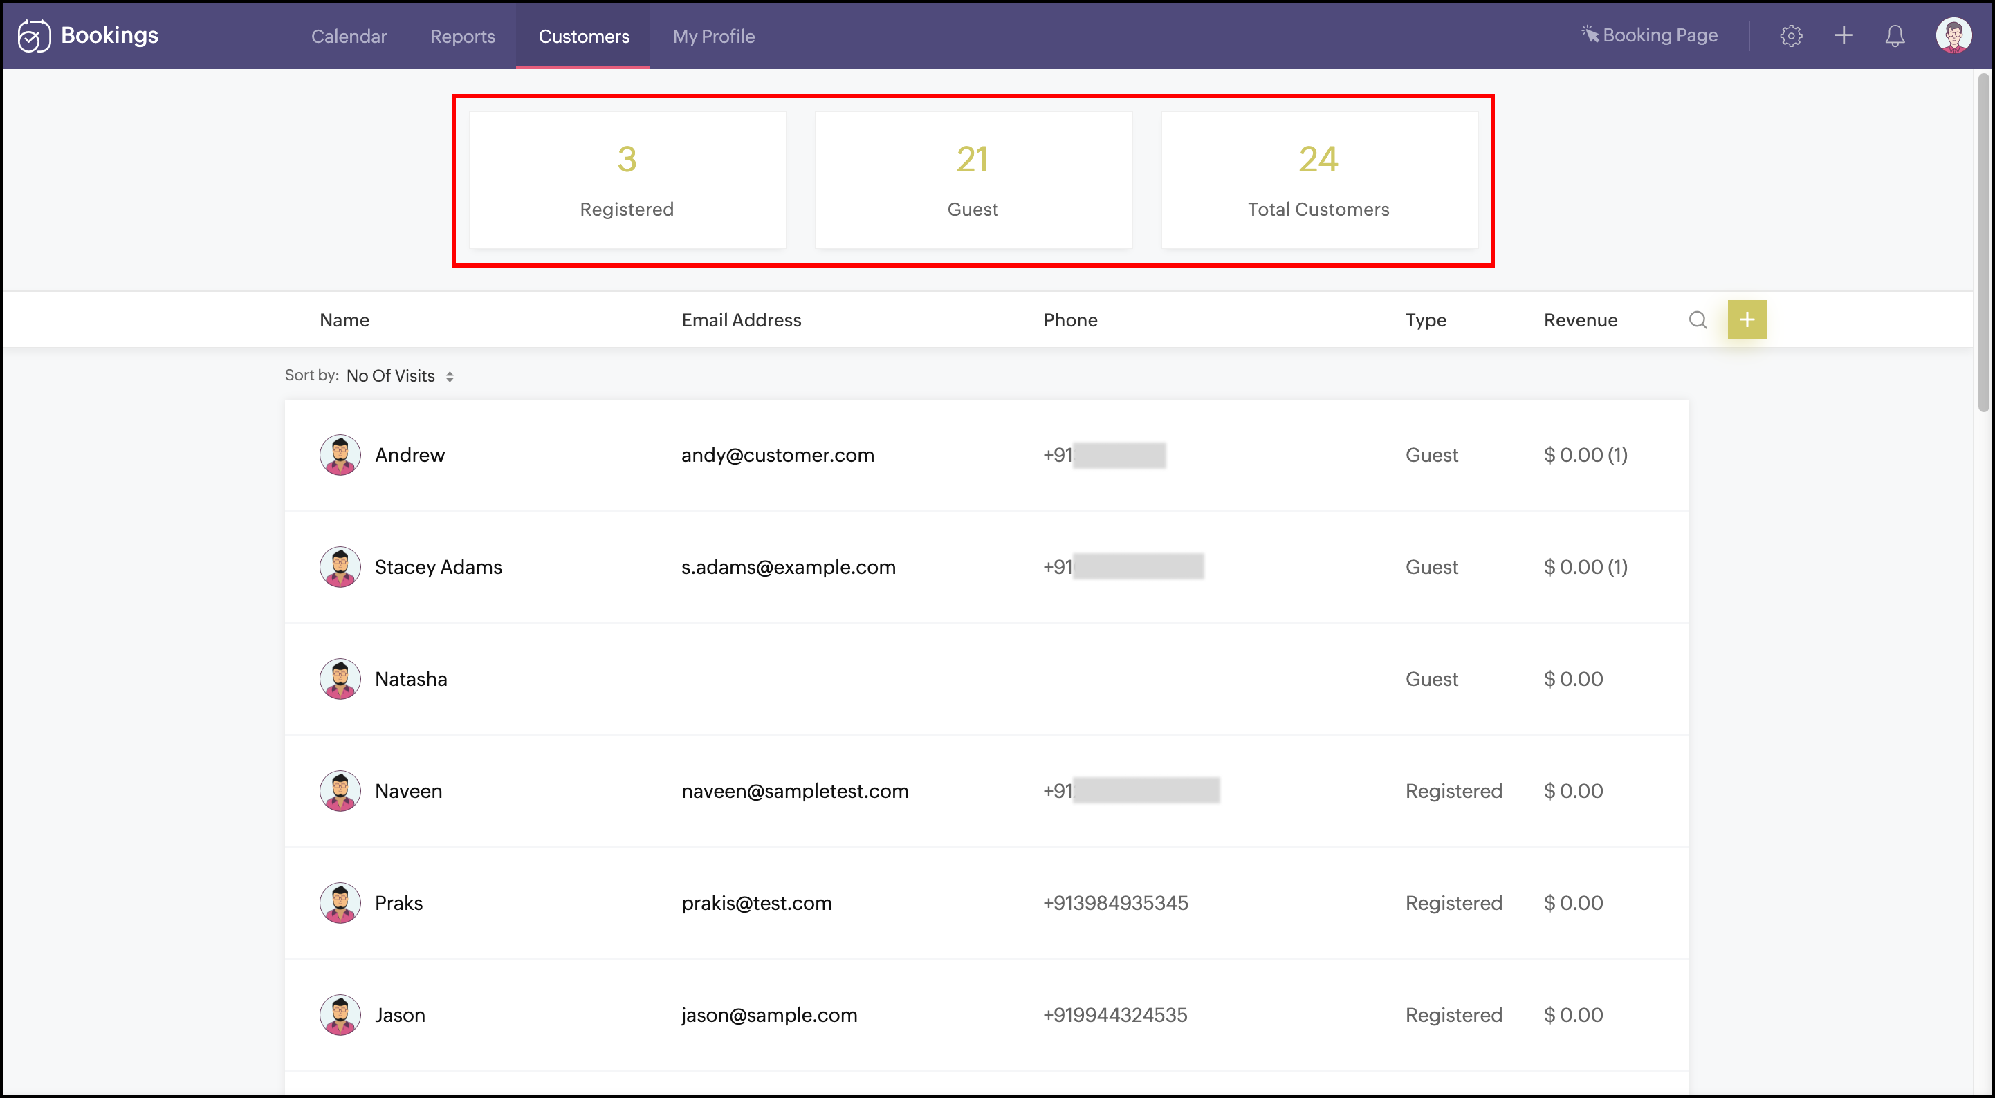
Task: Open the My Profile tab
Action: (713, 37)
